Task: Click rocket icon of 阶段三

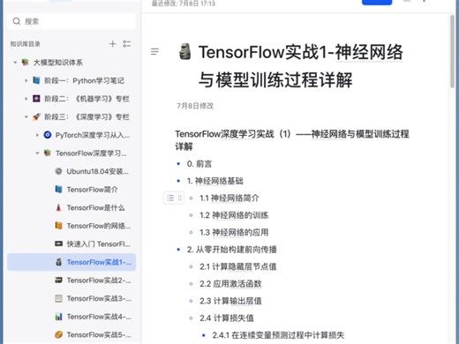Action: click(x=36, y=116)
